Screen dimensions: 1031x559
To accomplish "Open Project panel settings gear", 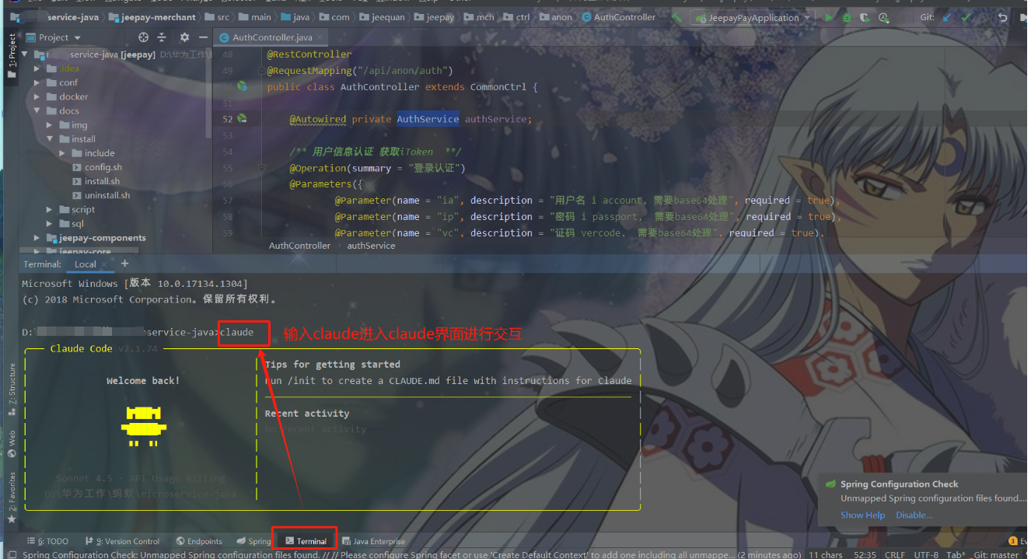I will click(184, 37).
